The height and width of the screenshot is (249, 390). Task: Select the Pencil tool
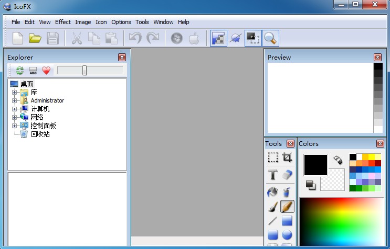(287, 207)
